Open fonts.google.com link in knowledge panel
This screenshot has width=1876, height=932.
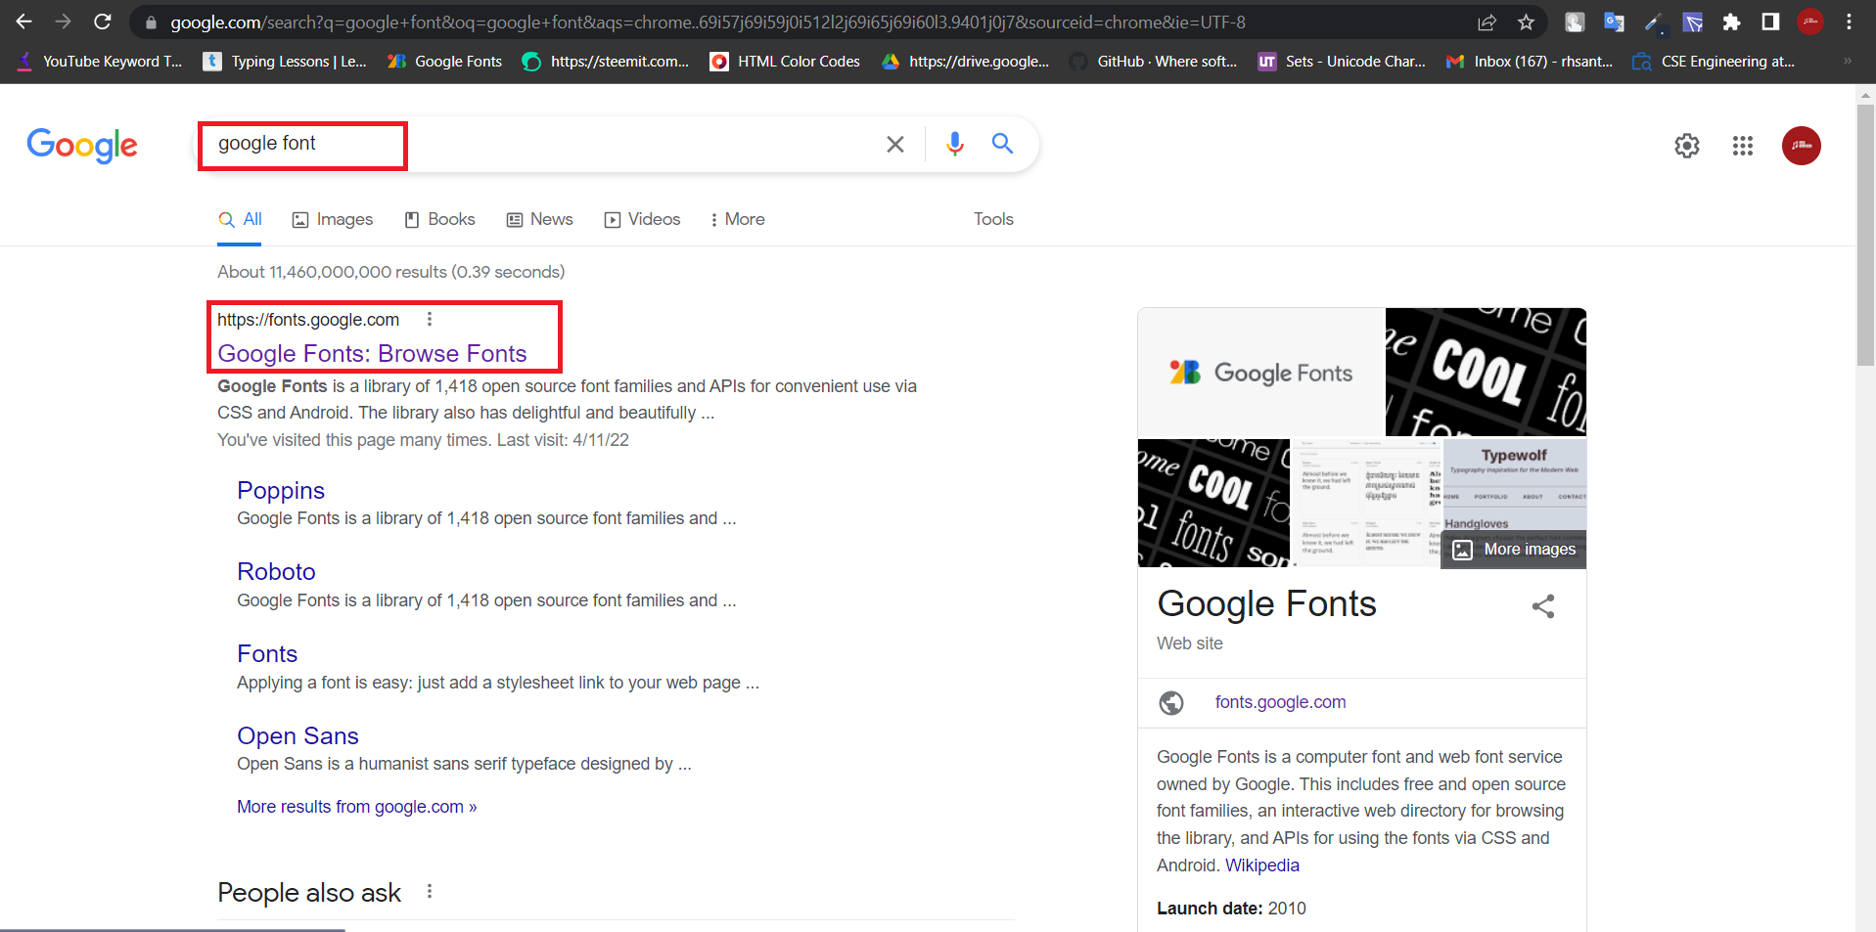[1280, 702]
